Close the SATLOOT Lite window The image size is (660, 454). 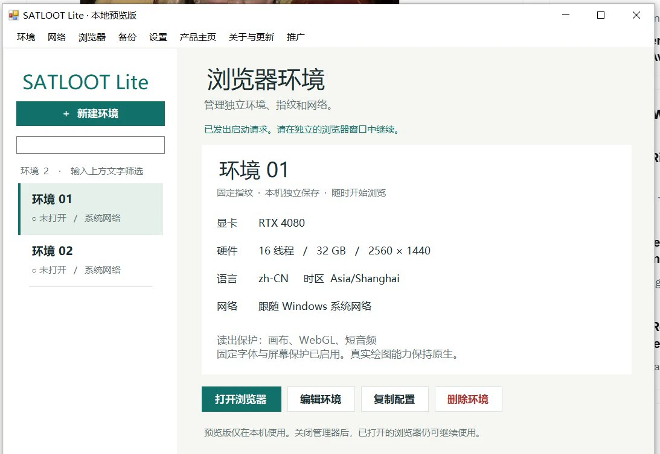636,15
